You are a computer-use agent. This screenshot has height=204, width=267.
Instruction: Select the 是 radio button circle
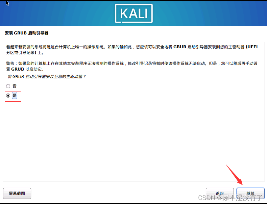[x=8, y=96]
